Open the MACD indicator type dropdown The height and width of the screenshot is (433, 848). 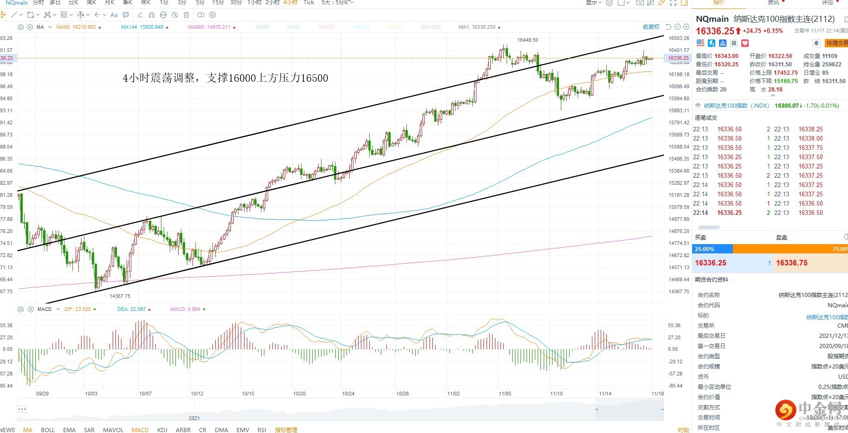pos(58,309)
